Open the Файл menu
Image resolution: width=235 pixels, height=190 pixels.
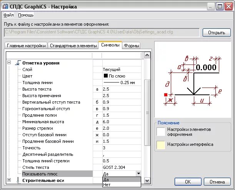point(8,15)
